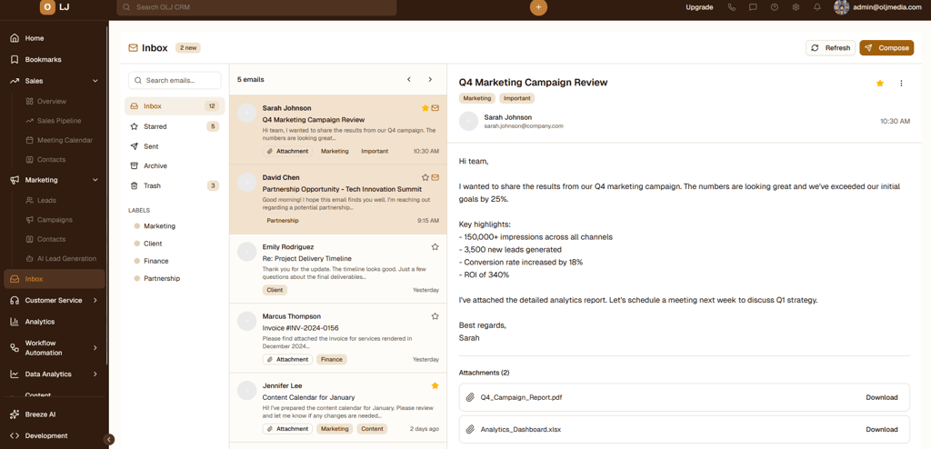This screenshot has height=449, width=931.
Task: Open the phone icon in top bar
Action: coord(732,7)
